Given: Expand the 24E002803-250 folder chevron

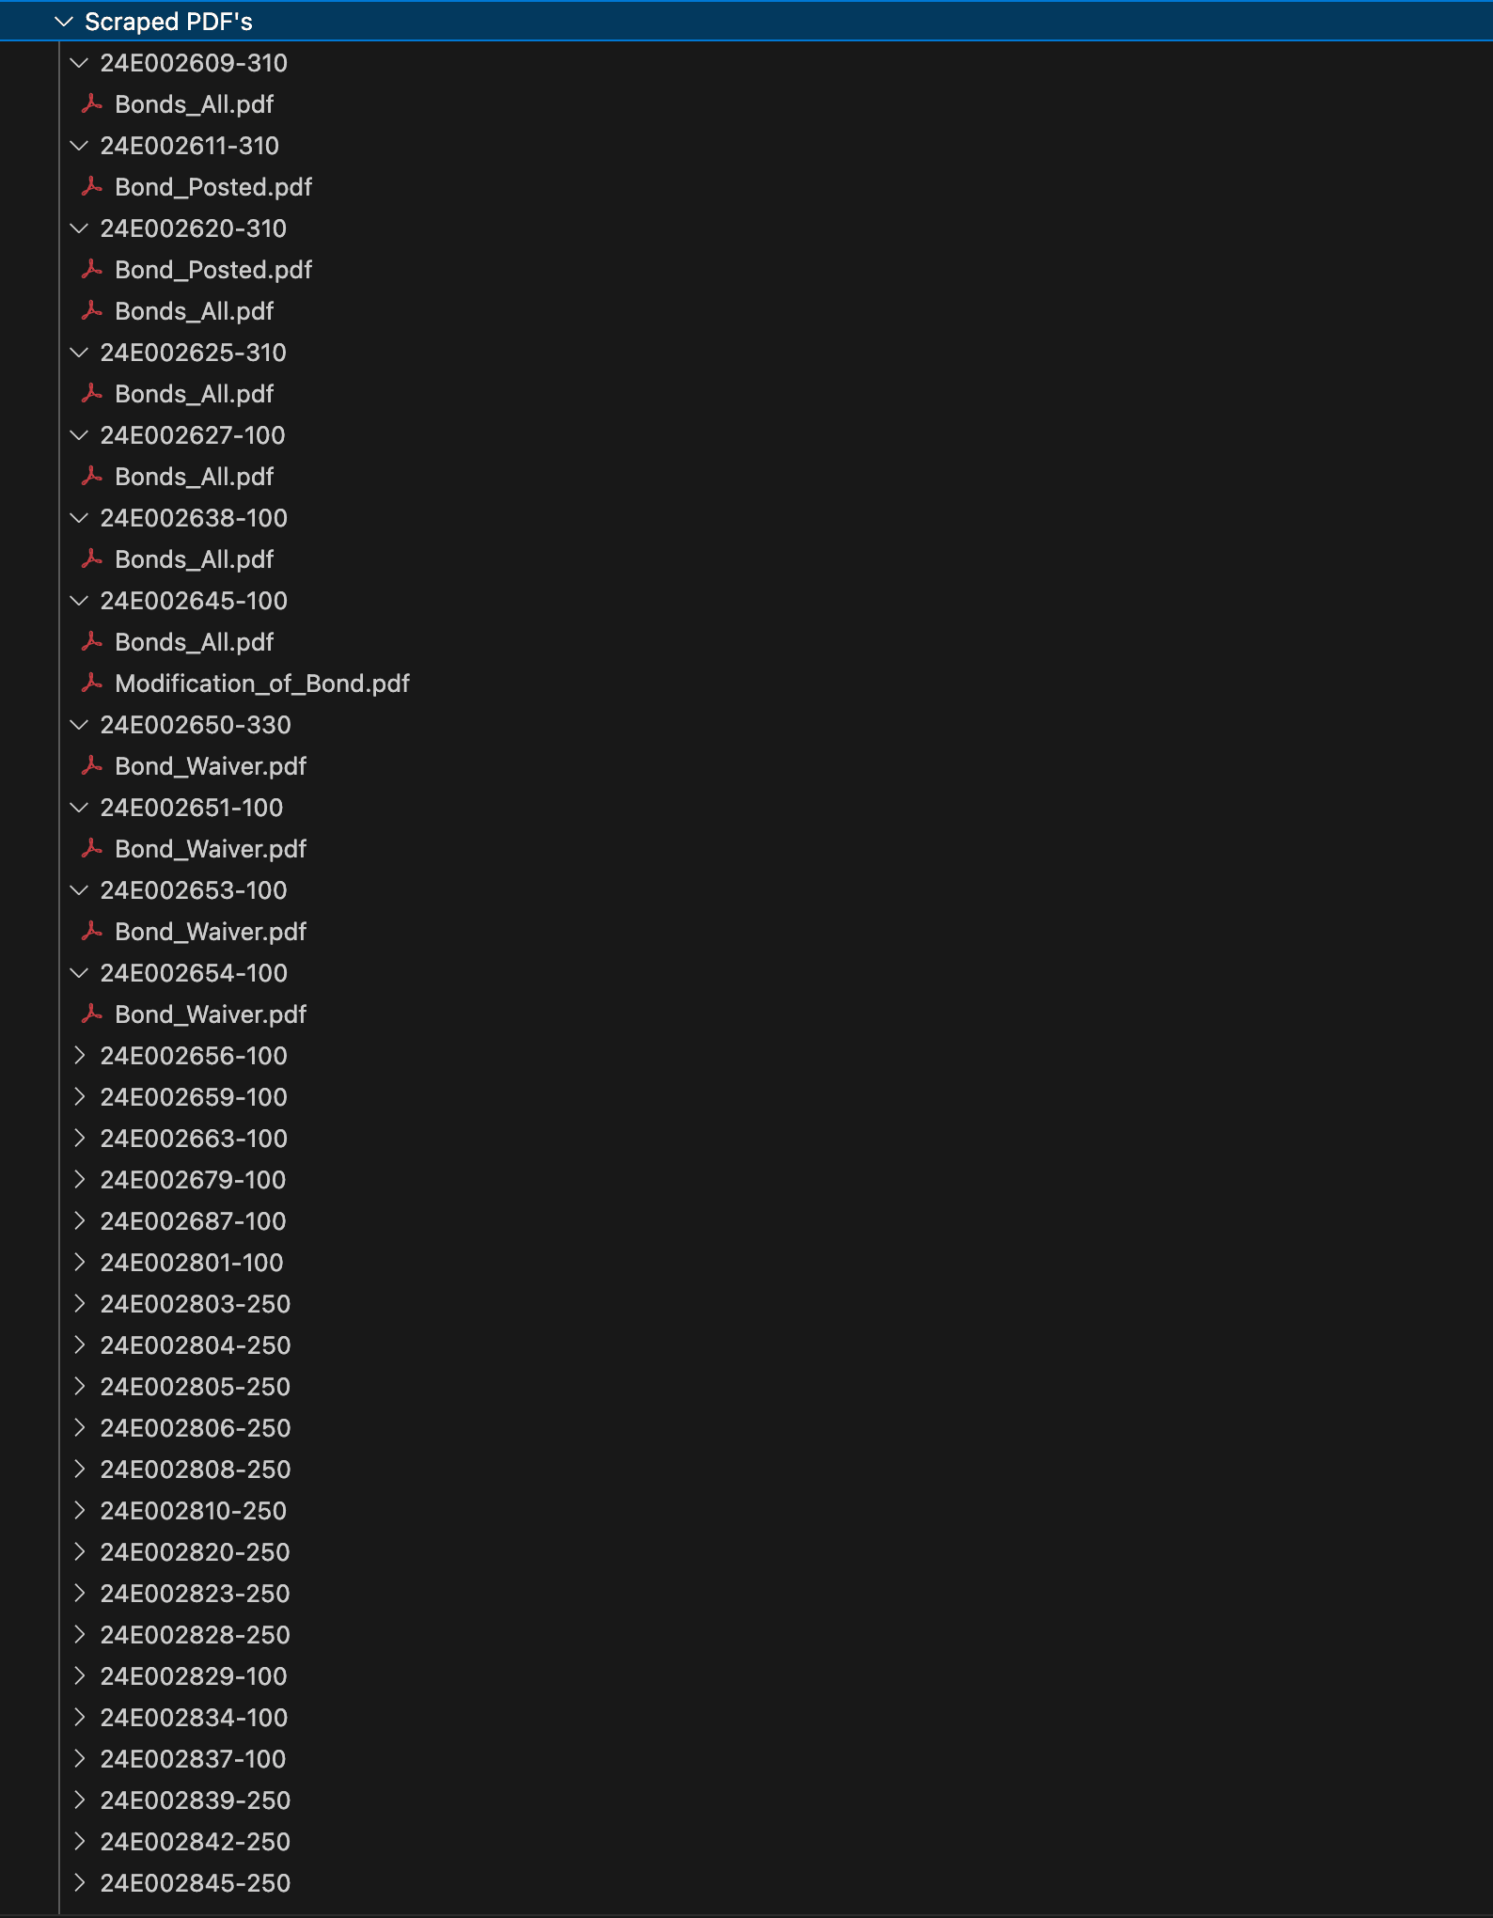Looking at the screenshot, I should tap(80, 1304).
